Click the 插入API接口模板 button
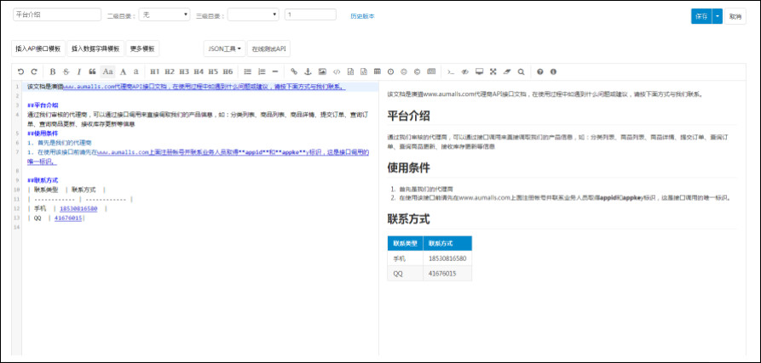The image size is (761, 363). tap(37, 48)
